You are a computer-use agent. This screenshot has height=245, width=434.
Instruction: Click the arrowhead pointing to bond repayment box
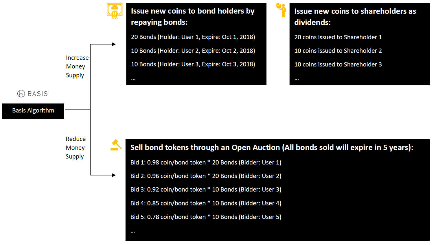(114, 44)
